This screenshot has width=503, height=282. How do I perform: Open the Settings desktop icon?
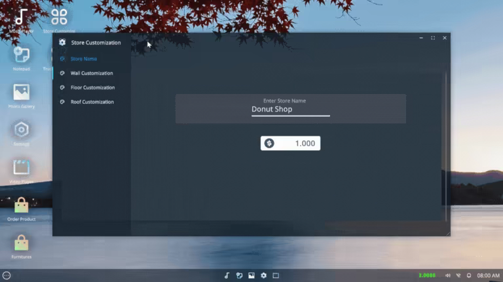(21, 130)
